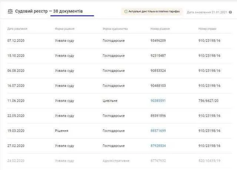Viewport: 237px width, 170px height.
Task: Click the icon in the paid tariffs notice
Action: (x=126, y=11)
